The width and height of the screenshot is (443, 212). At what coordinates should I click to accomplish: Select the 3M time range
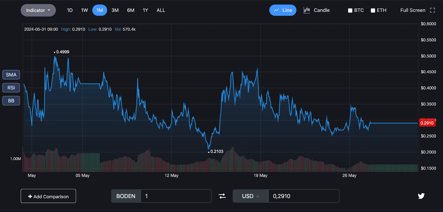pyautogui.click(x=115, y=10)
